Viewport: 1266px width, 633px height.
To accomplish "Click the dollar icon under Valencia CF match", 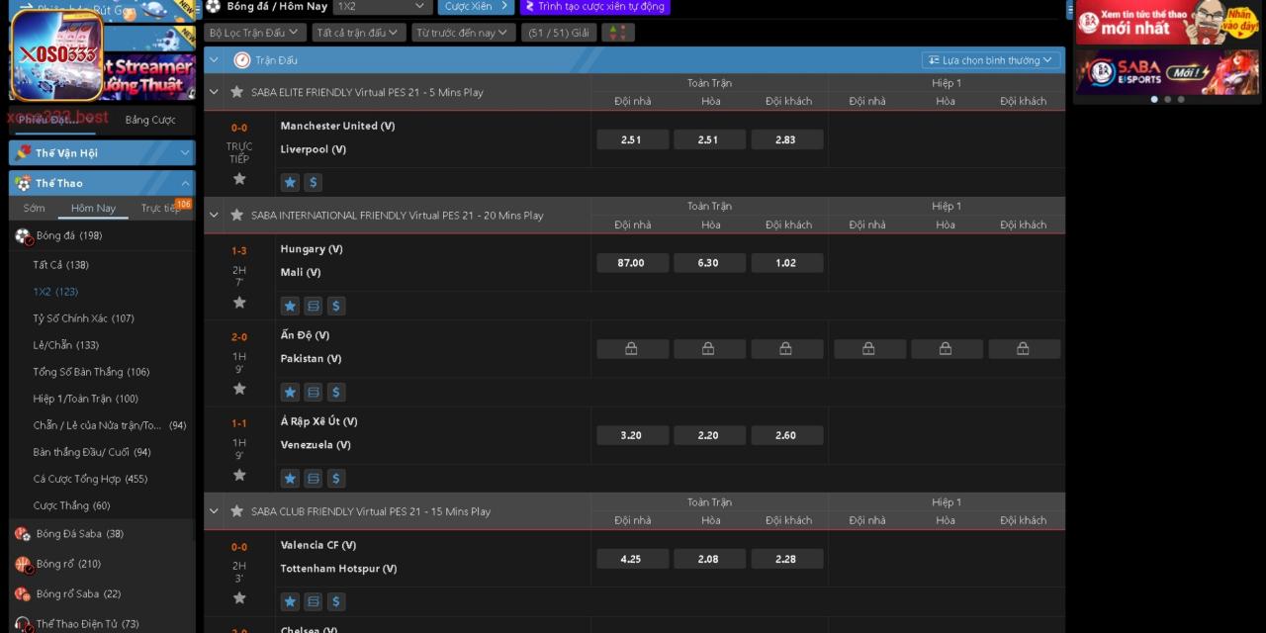I will (x=336, y=601).
